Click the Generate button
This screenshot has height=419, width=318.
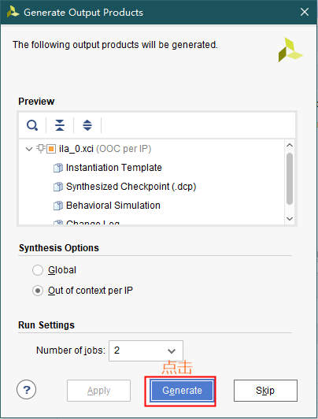[x=182, y=391]
